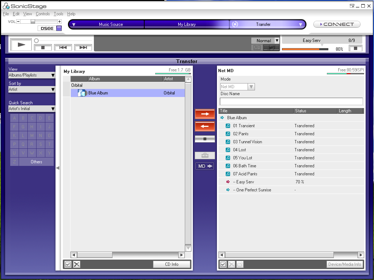Click the playback position slider knob
Screen dimensions: 374x280
tap(36, 41)
